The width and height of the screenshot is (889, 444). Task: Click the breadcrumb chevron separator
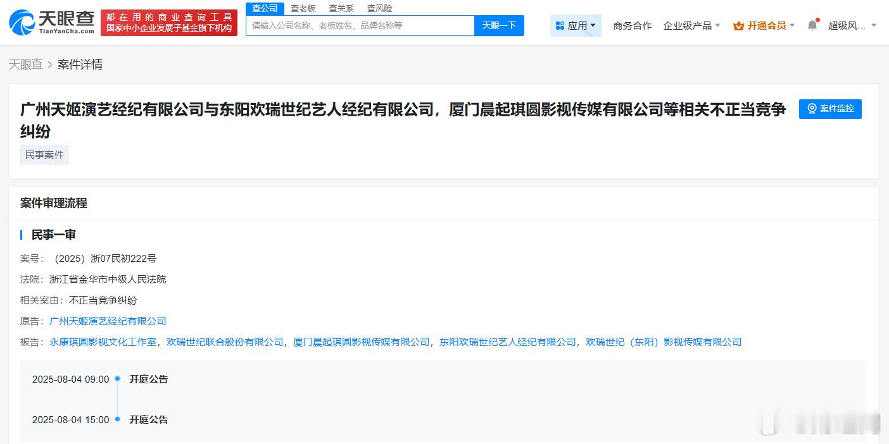[x=50, y=65]
